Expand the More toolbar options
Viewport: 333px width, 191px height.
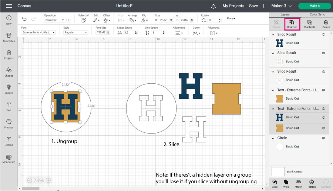coord(231,18)
